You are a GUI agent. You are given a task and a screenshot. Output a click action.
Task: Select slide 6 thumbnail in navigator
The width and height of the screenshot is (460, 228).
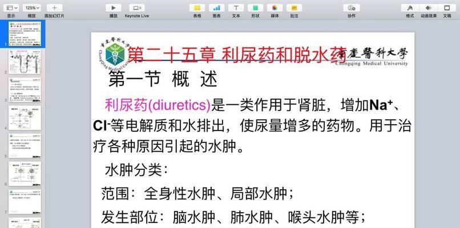[25, 173]
